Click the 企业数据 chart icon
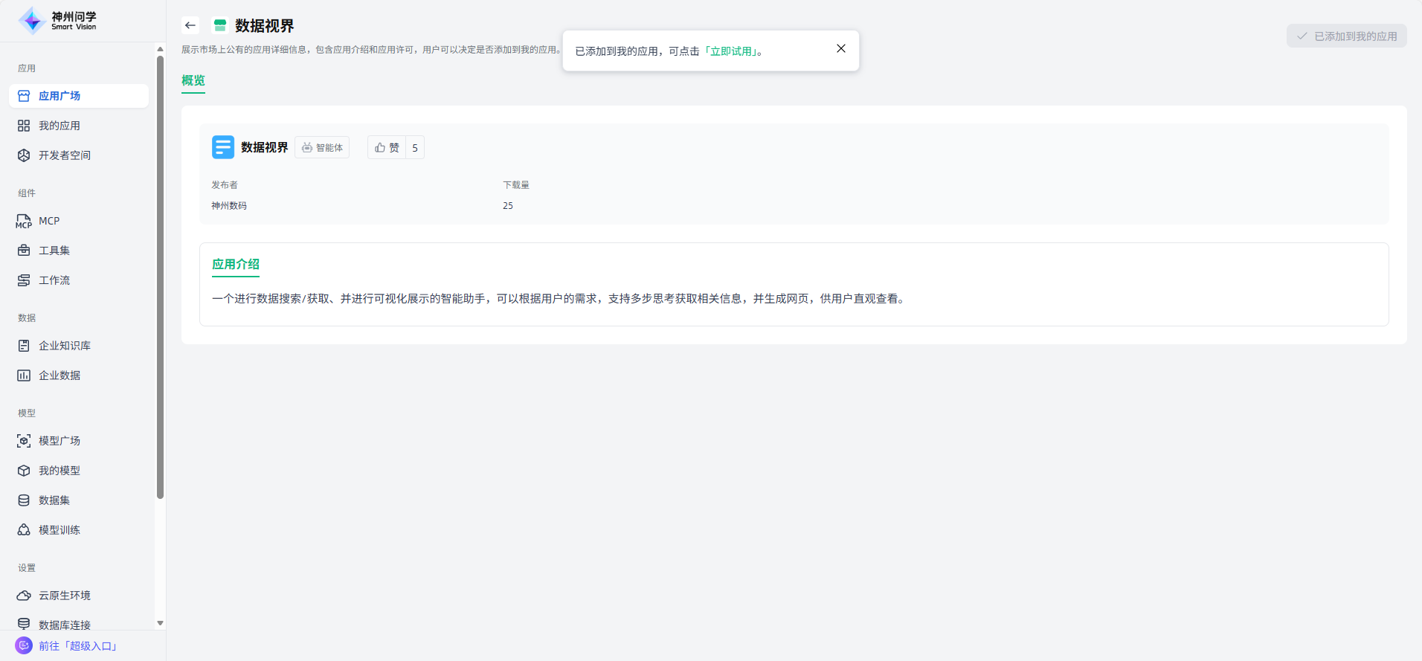This screenshot has width=1422, height=661. 24,375
